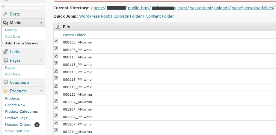Open Products submenu item
The width and height of the screenshot is (276, 135).
pos(12,98)
